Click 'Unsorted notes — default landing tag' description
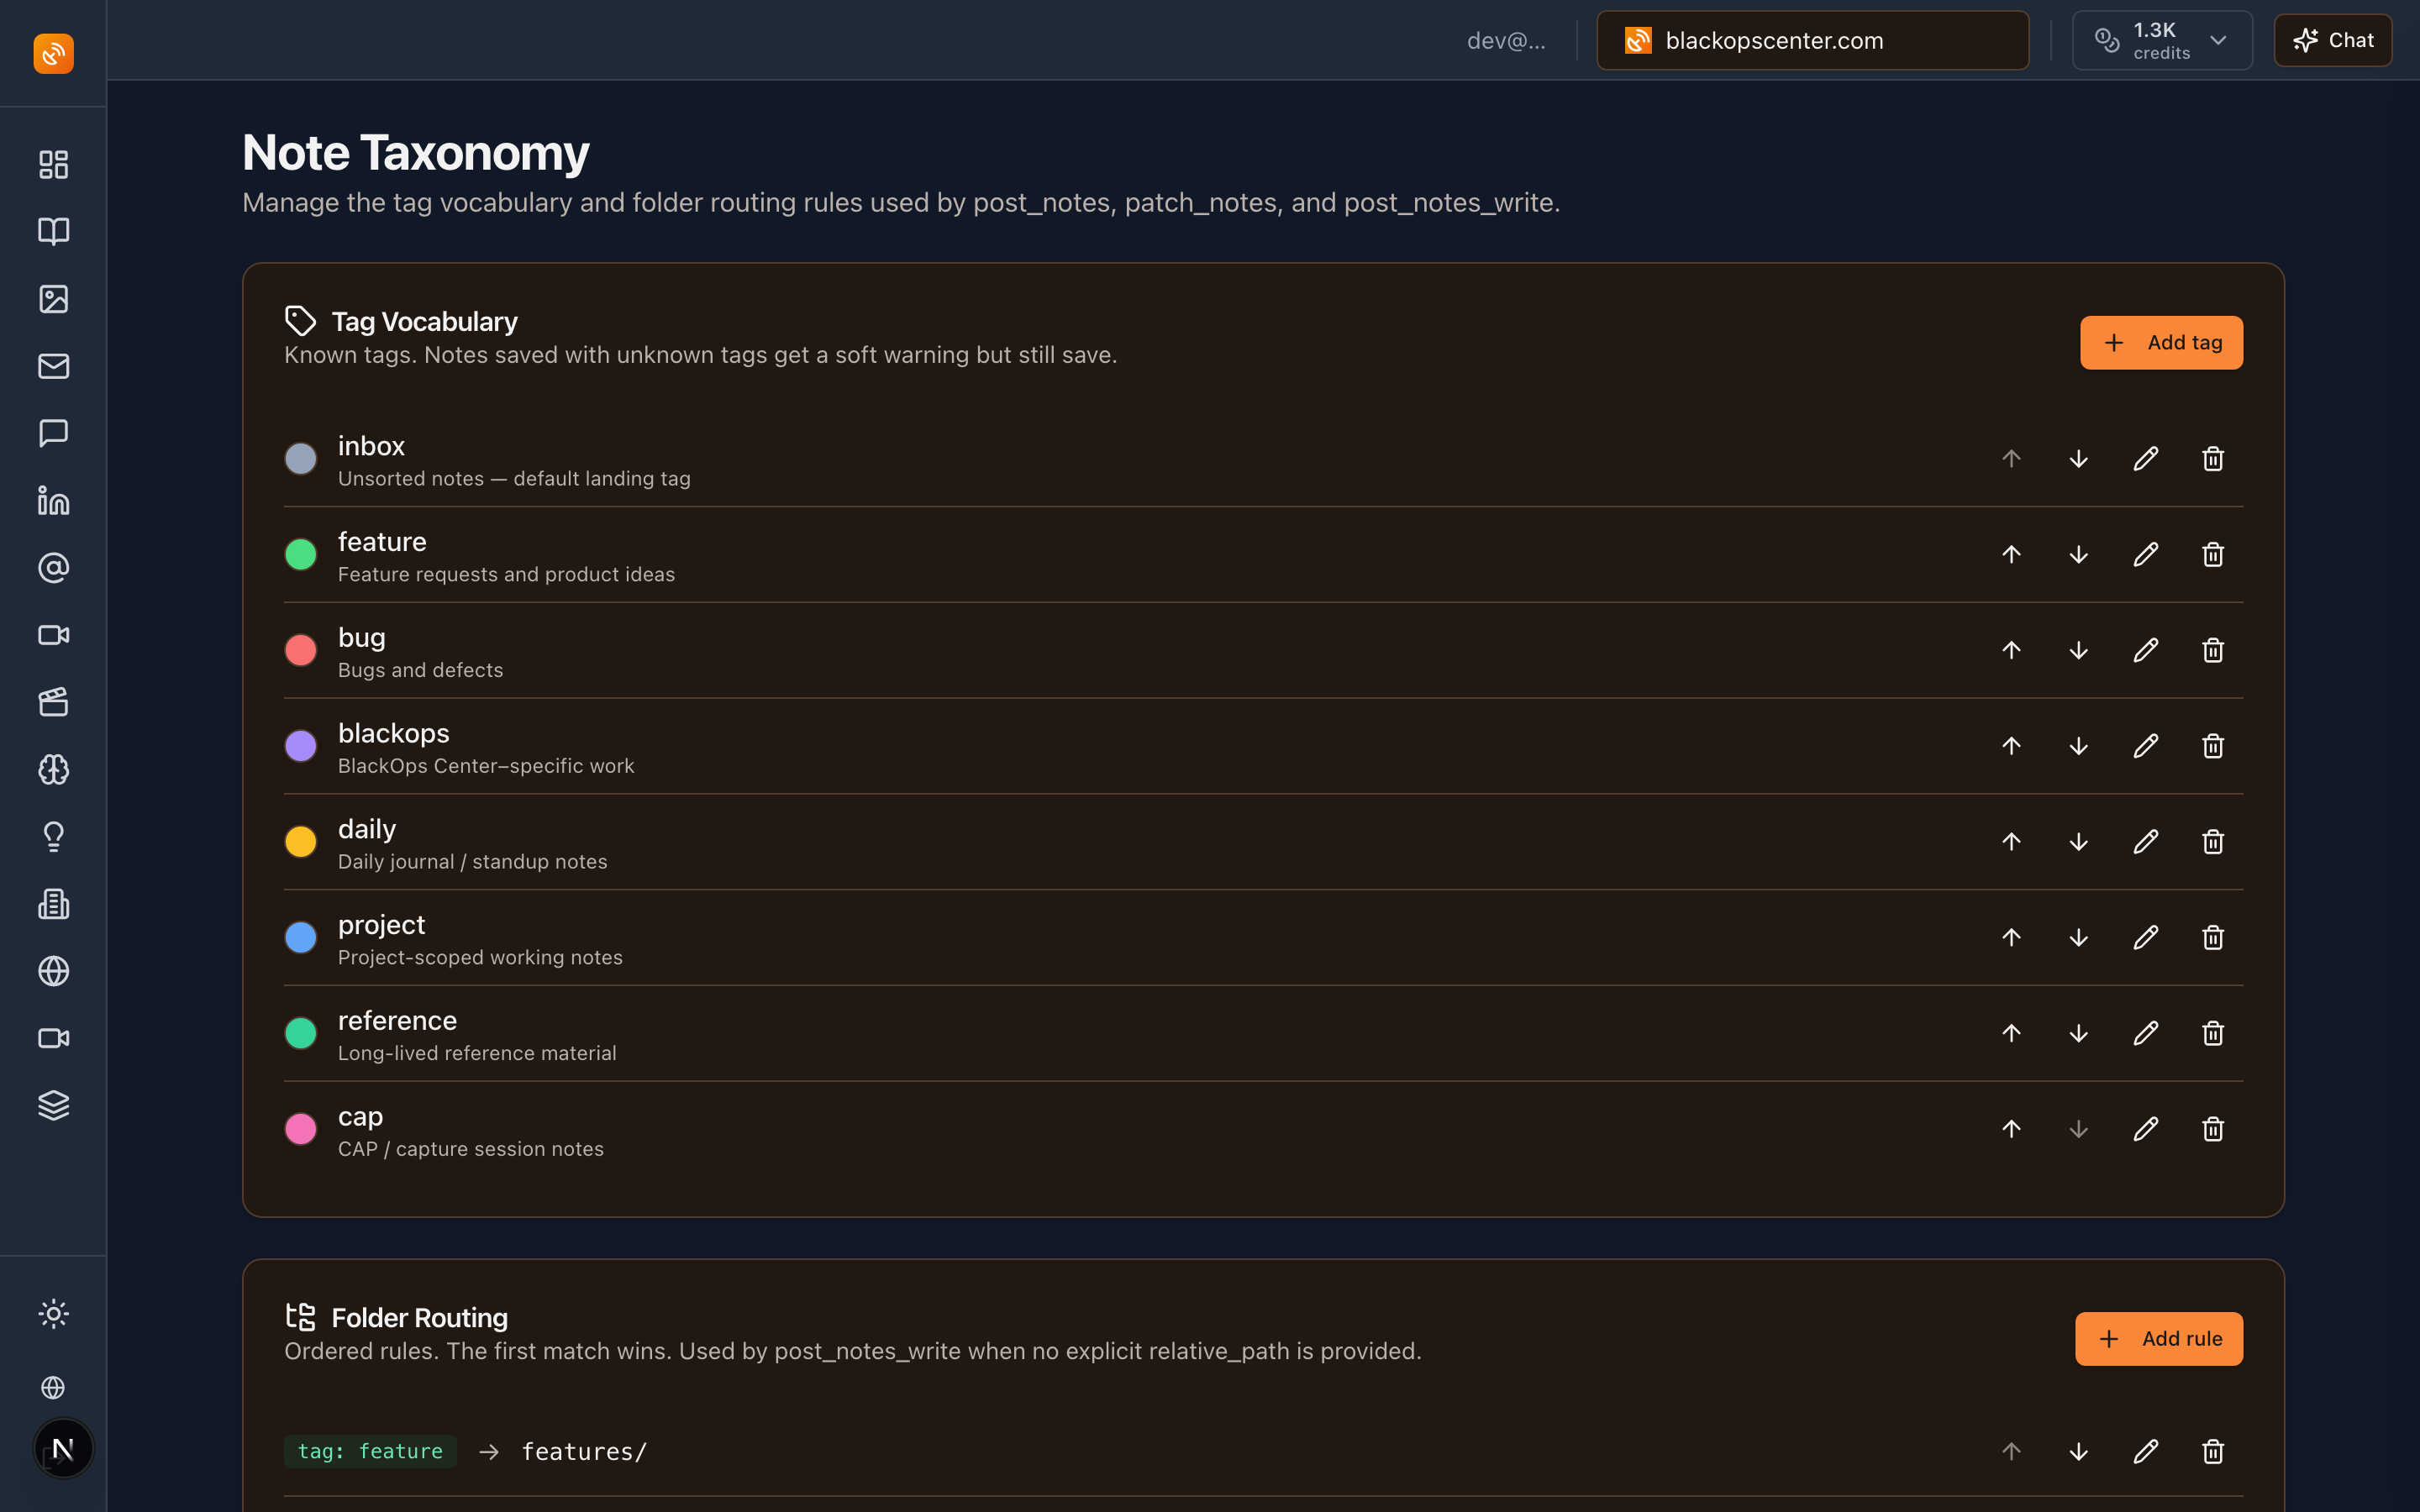2420x1512 pixels. pos(514,479)
